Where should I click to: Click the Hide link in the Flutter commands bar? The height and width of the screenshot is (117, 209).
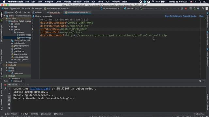(201, 16)
